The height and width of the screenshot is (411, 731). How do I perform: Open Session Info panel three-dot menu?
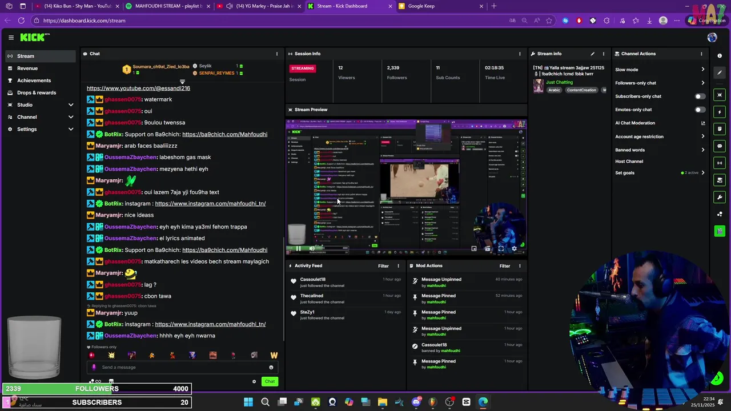(520, 54)
